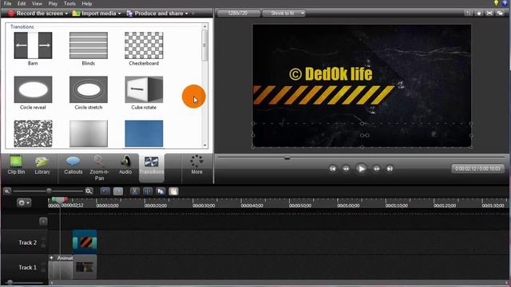Click transitions list scroll up arrow
The height and width of the screenshot is (287, 511).
click(x=204, y=26)
